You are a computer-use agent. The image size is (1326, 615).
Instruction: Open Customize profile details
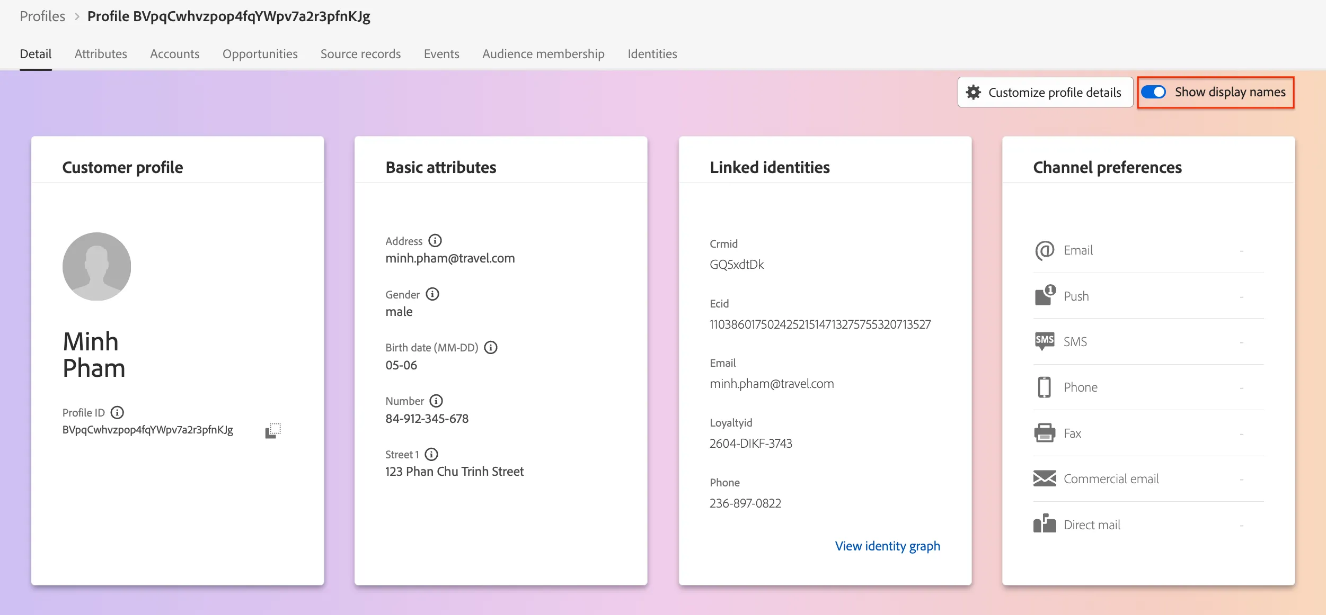pos(1045,92)
